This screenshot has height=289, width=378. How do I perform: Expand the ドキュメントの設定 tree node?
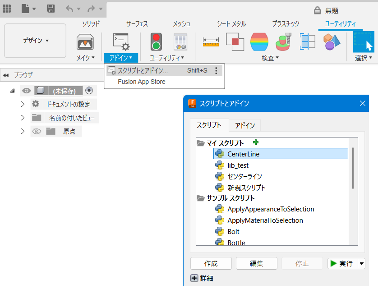23,104
